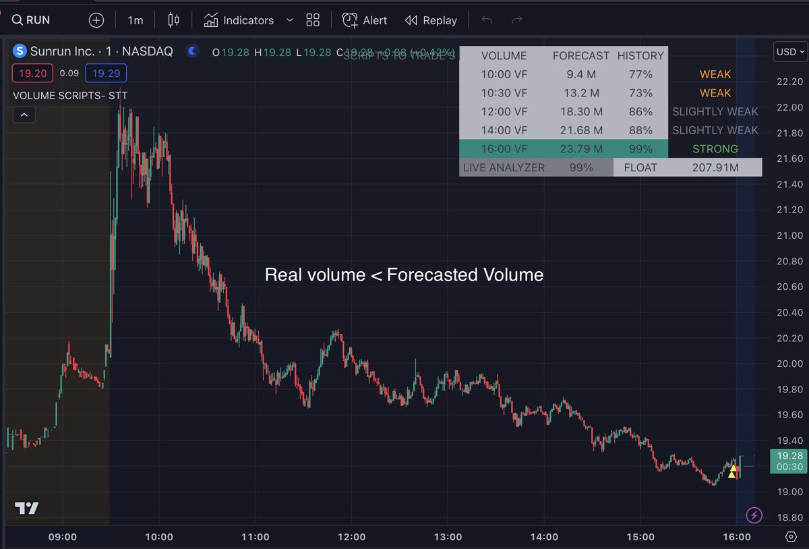
Task: Redo chart action
Action: click(517, 20)
